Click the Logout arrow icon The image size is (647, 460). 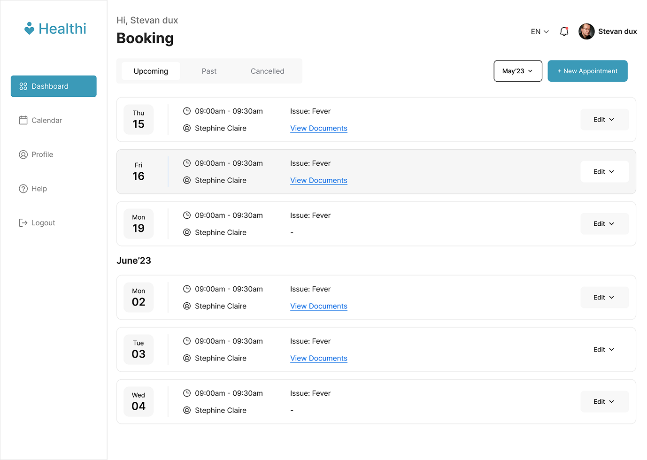[x=23, y=223]
